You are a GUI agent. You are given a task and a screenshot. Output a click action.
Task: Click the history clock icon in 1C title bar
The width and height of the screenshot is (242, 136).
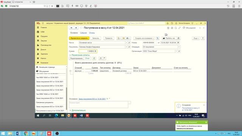172,23
